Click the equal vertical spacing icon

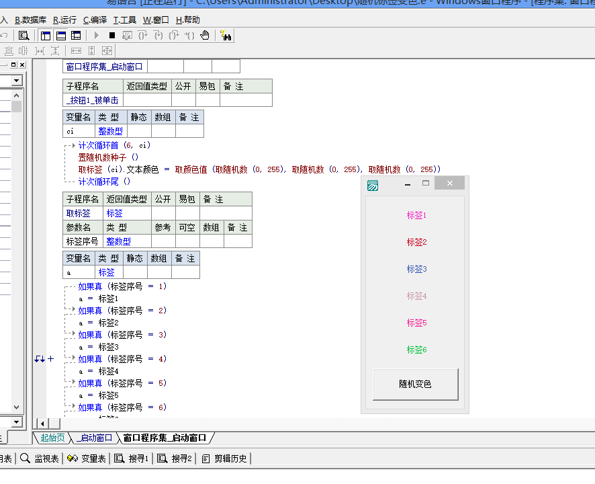pyautogui.click(x=55, y=51)
